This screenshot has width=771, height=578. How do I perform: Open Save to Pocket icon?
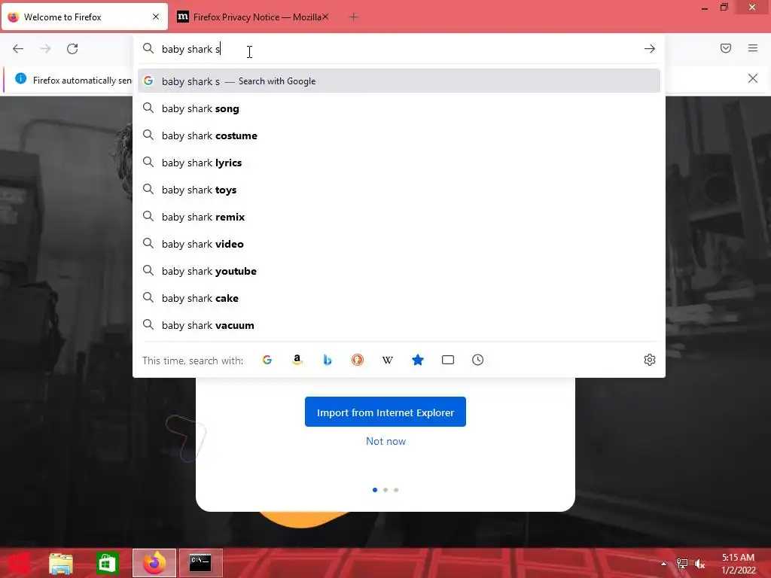pos(726,48)
